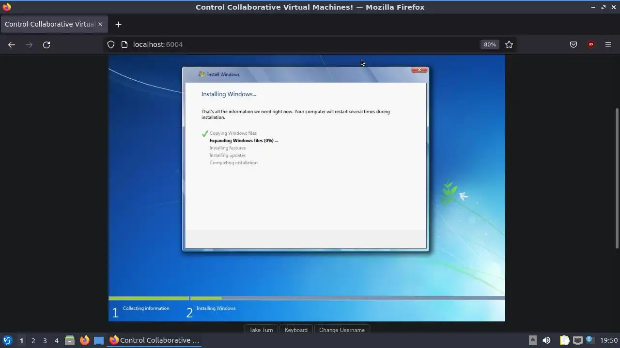This screenshot has width=620, height=348.
Task: Open the Pocket save icon
Action: (573, 44)
